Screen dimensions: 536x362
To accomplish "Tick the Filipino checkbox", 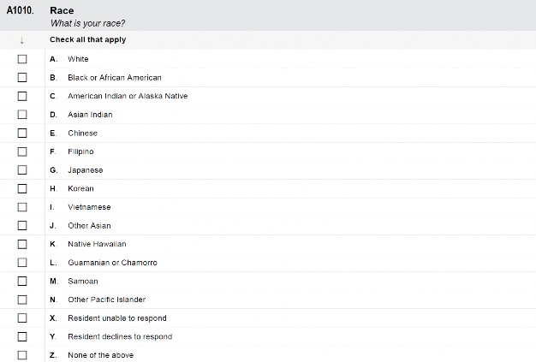I will pyautogui.click(x=22, y=151).
